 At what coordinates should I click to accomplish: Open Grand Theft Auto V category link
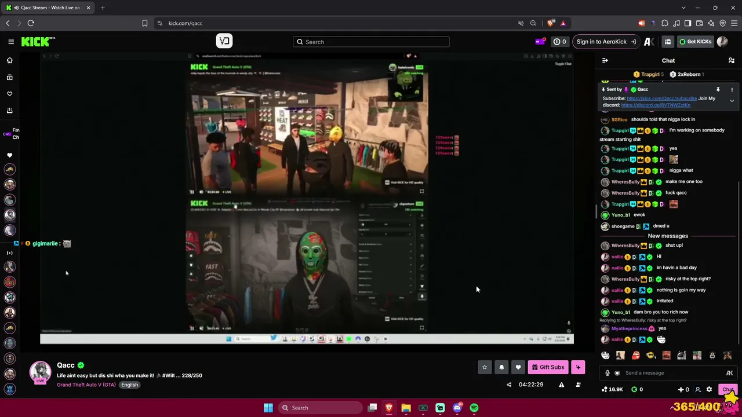pyautogui.click(x=86, y=385)
